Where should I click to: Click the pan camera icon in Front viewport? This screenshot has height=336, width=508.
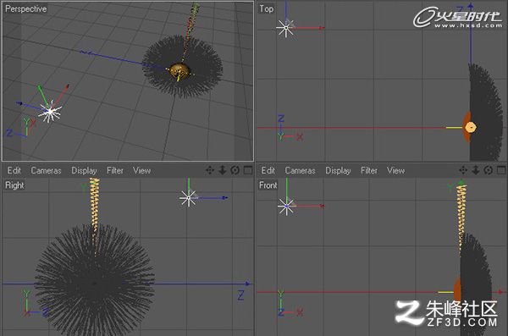click(x=464, y=170)
